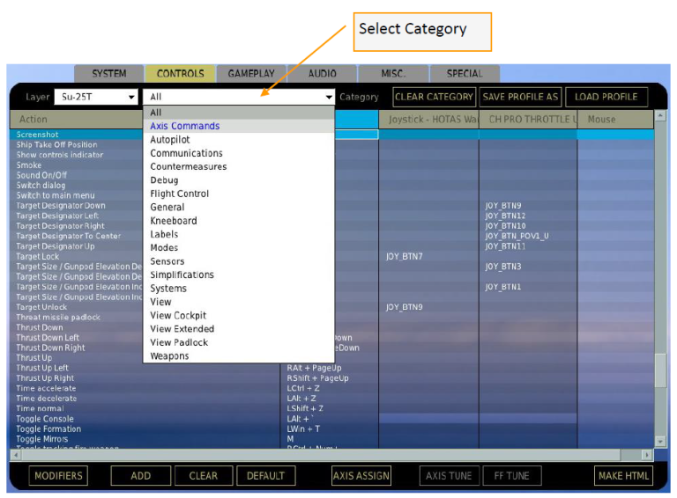Click SAVE PROFILE AS button
Viewport: 677px width, 498px height.
[520, 97]
